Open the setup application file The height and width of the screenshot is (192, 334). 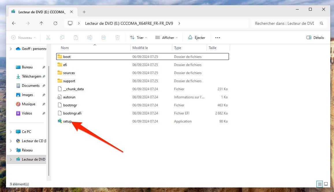[67, 121]
